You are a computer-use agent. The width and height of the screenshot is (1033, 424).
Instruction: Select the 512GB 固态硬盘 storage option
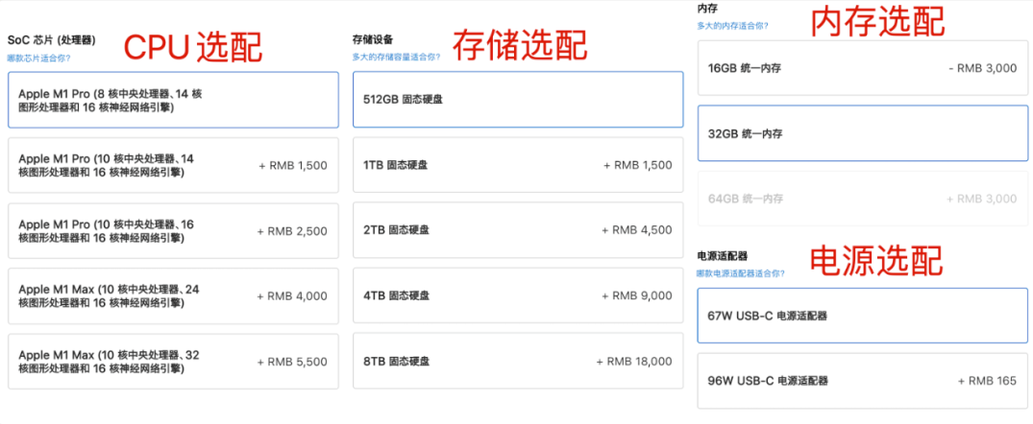(x=518, y=100)
